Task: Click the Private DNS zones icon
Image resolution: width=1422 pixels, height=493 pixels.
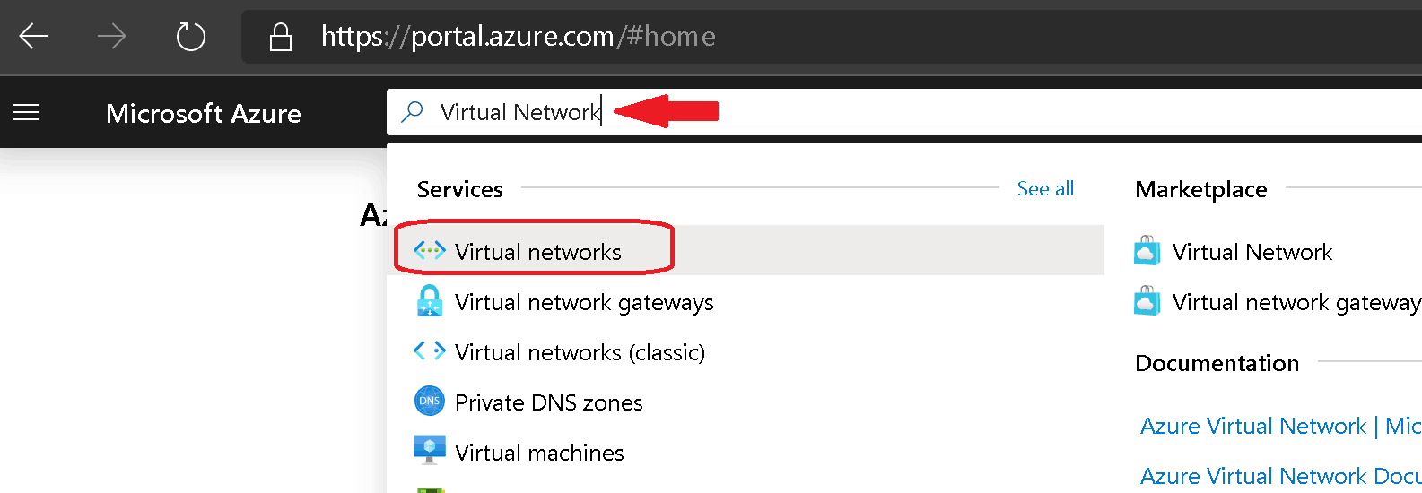Action: 430,401
